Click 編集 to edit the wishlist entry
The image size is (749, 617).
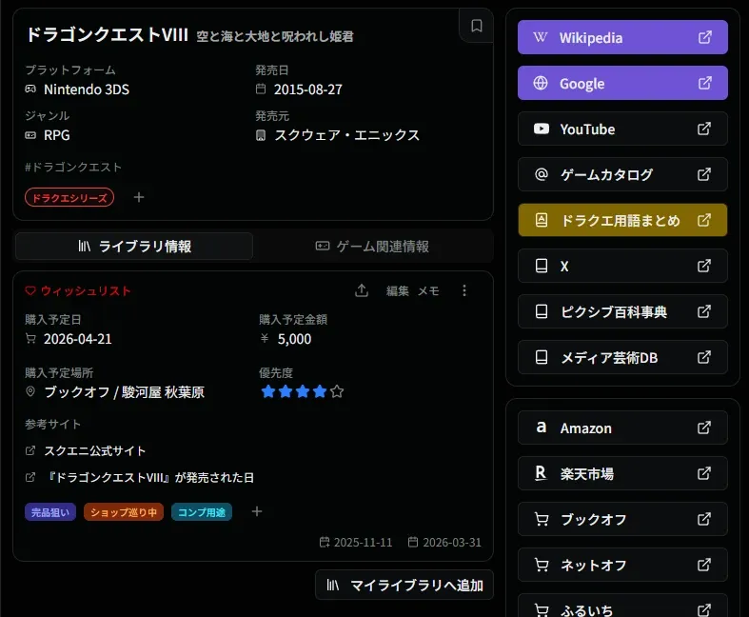point(398,291)
